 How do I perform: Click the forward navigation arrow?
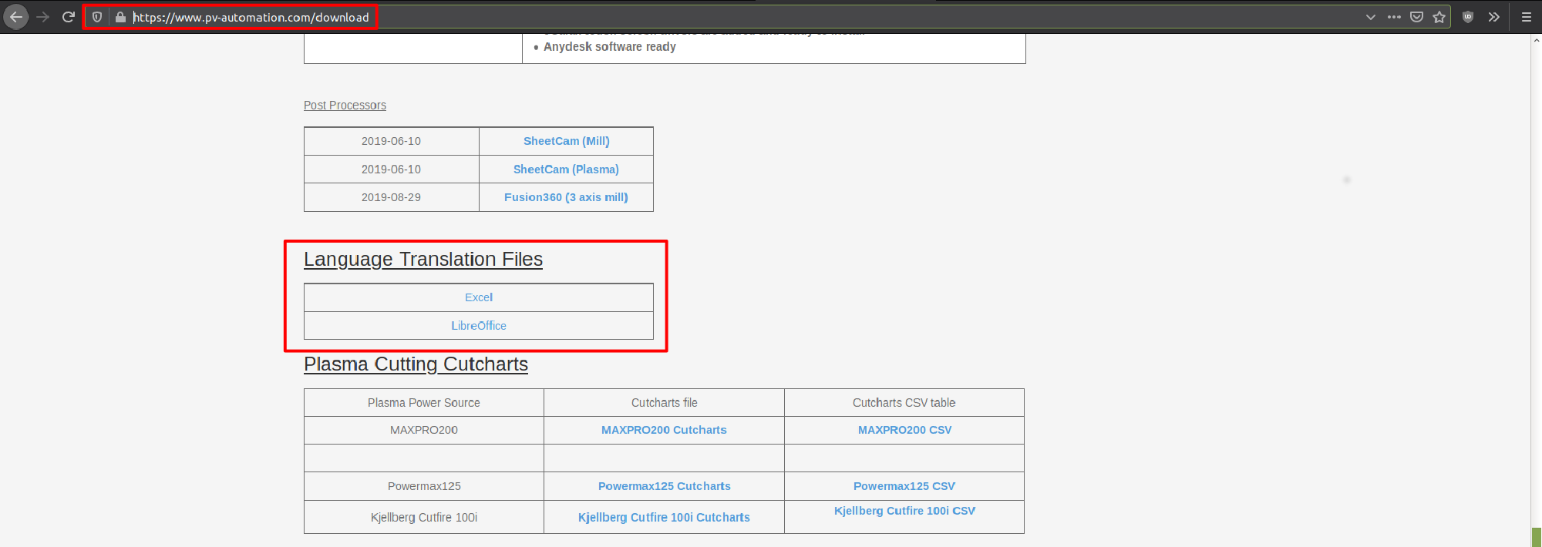(43, 17)
